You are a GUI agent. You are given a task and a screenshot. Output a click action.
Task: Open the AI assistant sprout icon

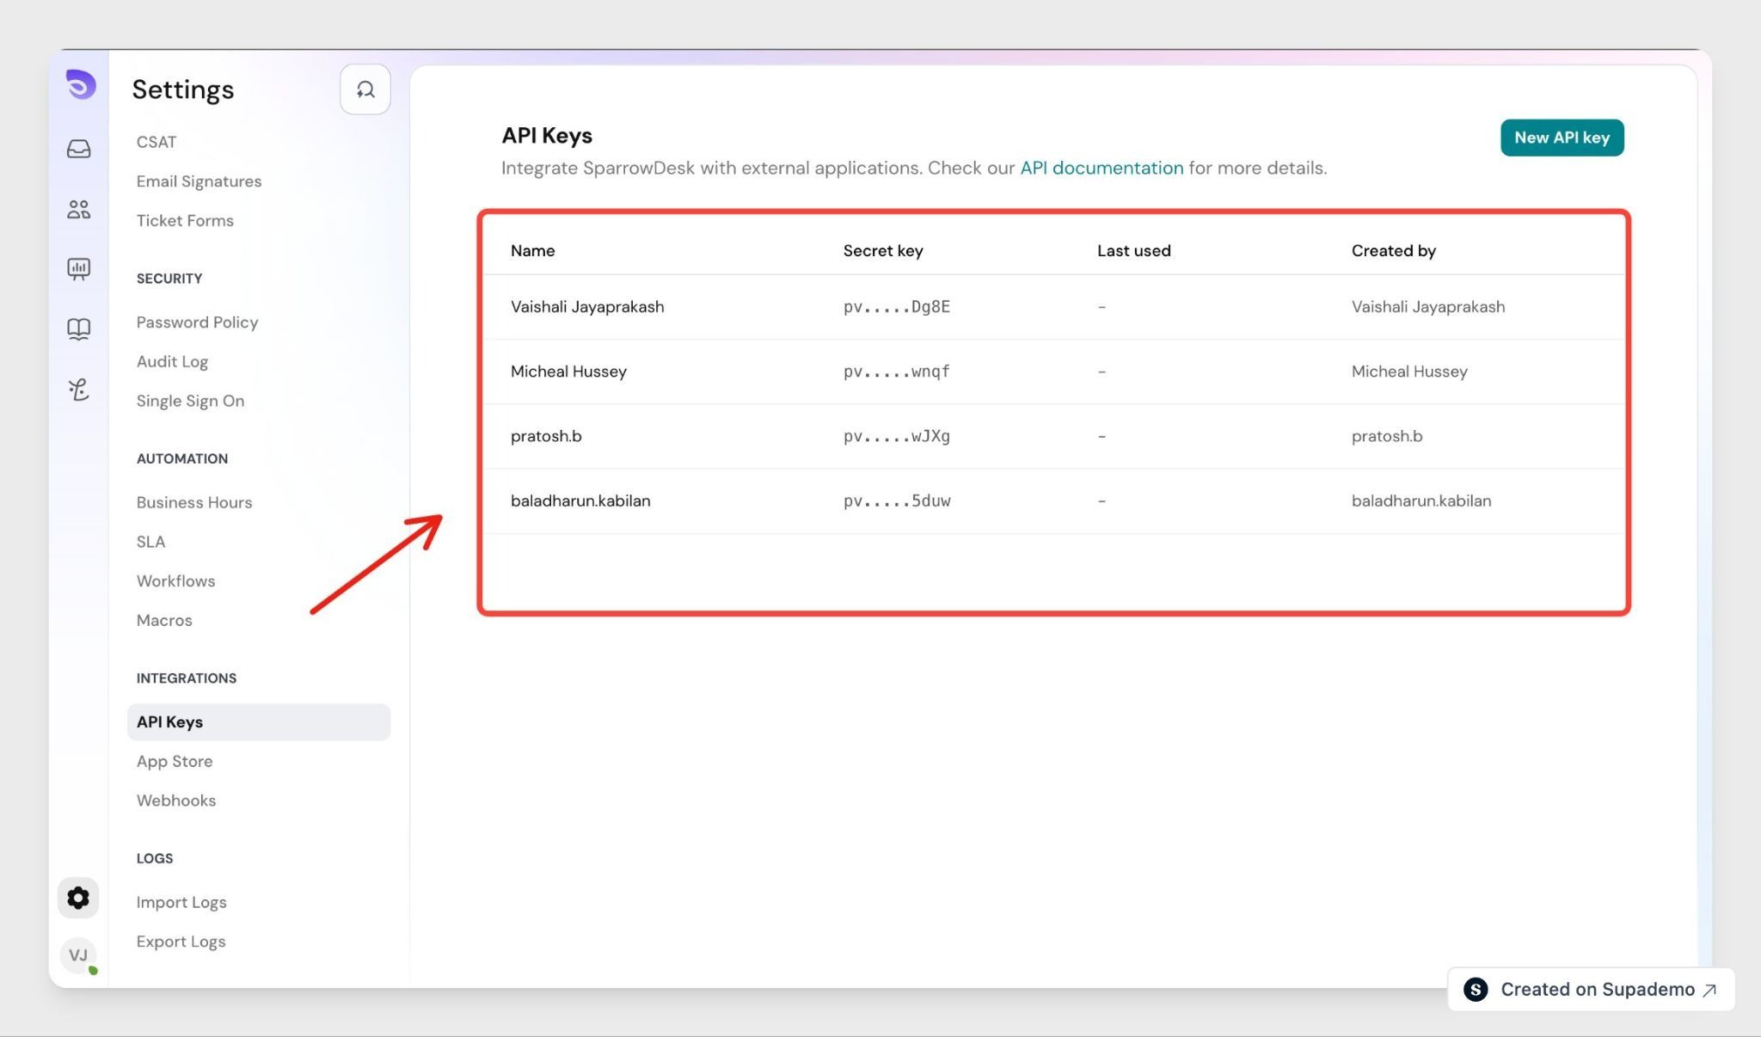tap(79, 390)
